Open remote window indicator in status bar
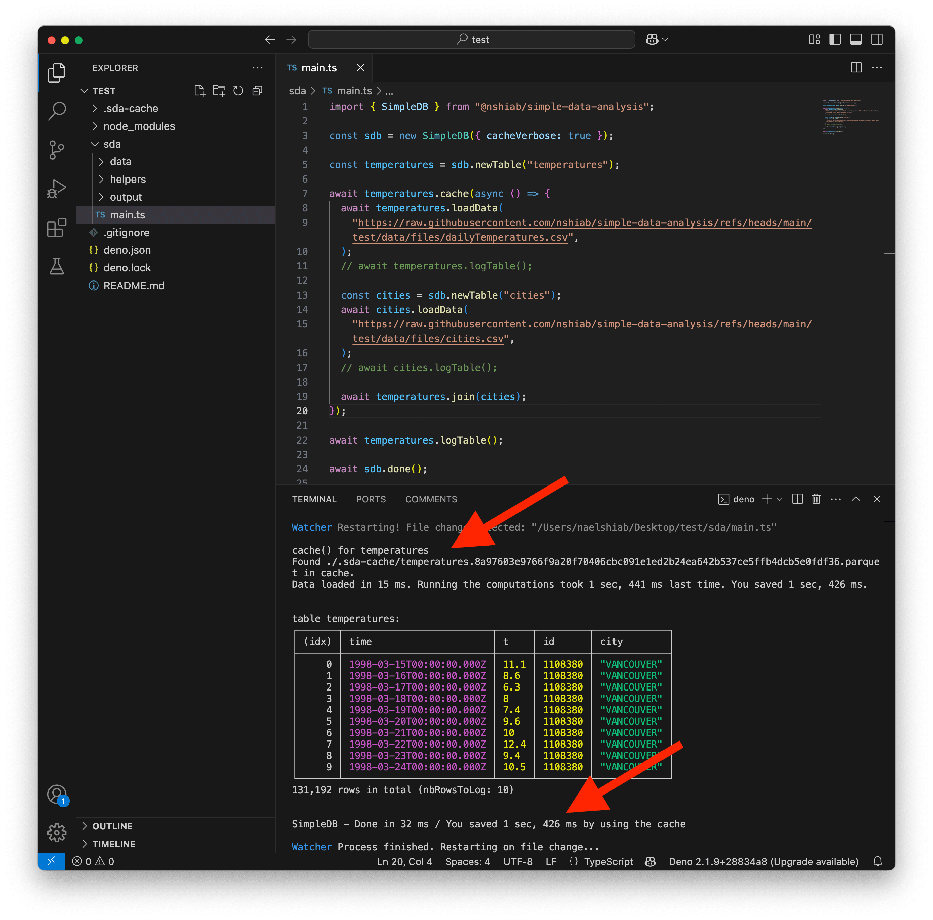The image size is (933, 920). click(51, 862)
